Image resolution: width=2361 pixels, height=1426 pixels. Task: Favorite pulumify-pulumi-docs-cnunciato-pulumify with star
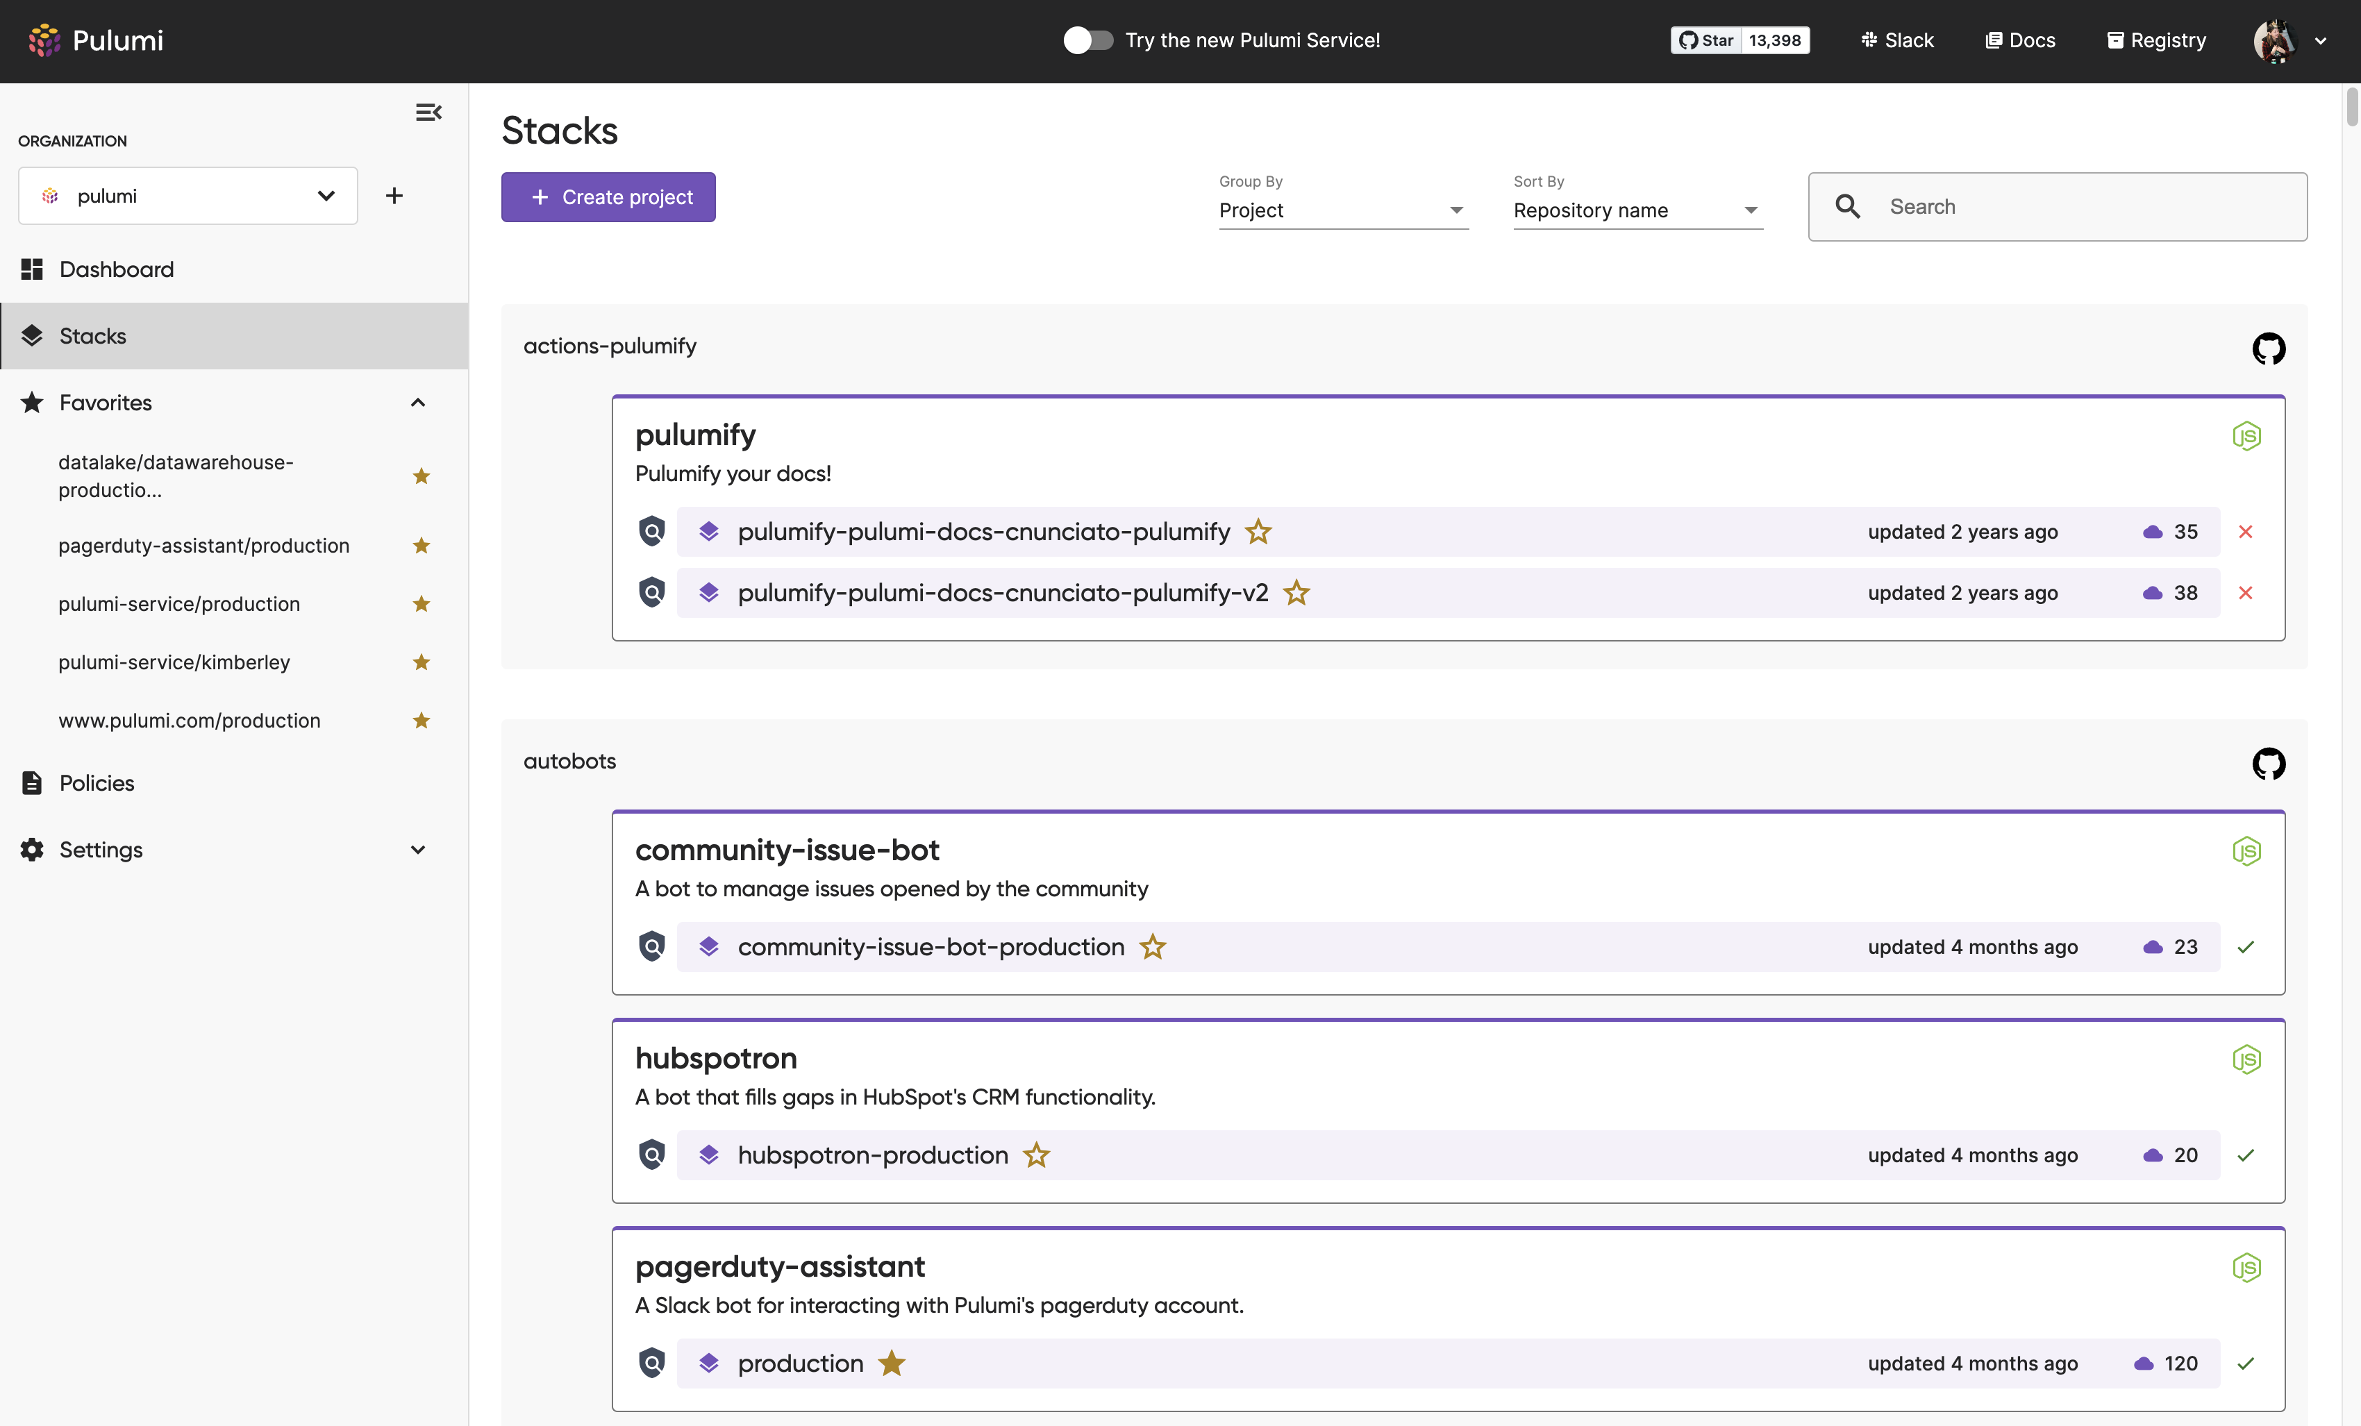pyautogui.click(x=1257, y=532)
